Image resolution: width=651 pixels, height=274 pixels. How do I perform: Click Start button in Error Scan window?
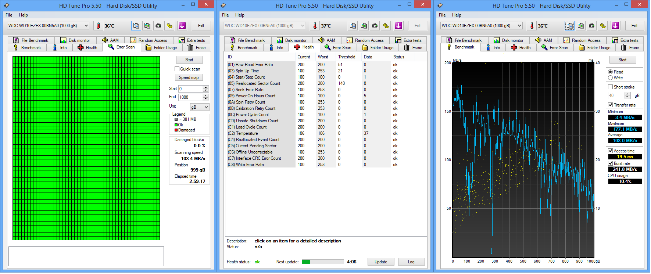[189, 60]
